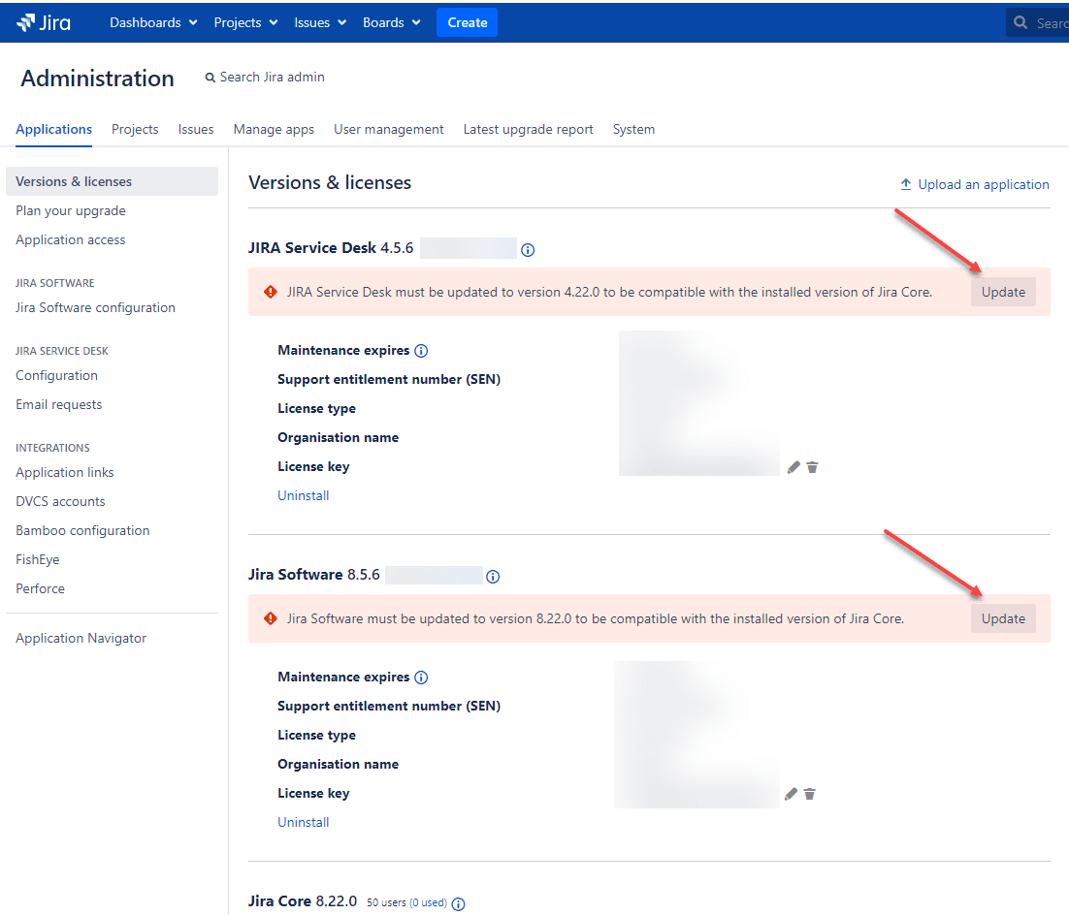Open info icon beside JIRA Service Desk 4.5.6
This screenshot has height=915, width=1069.
coord(528,250)
